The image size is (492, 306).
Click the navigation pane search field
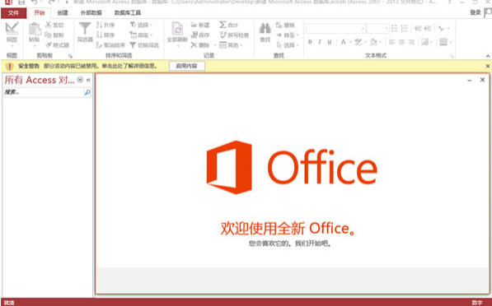(44, 92)
